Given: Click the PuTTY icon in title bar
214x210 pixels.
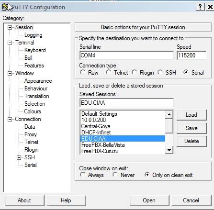Looking at the screenshot, I should click(5, 7).
